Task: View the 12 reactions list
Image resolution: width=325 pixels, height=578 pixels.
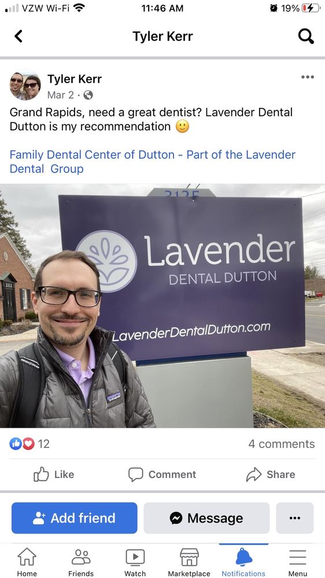Action: [x=29, y=444]
